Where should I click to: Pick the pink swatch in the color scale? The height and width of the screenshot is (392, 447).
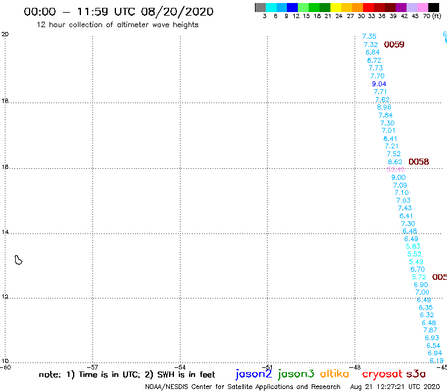(423, 8)
